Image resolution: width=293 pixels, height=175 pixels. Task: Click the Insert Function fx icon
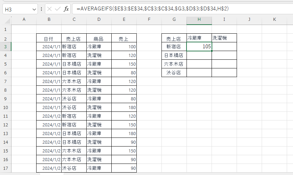[66, 9]
